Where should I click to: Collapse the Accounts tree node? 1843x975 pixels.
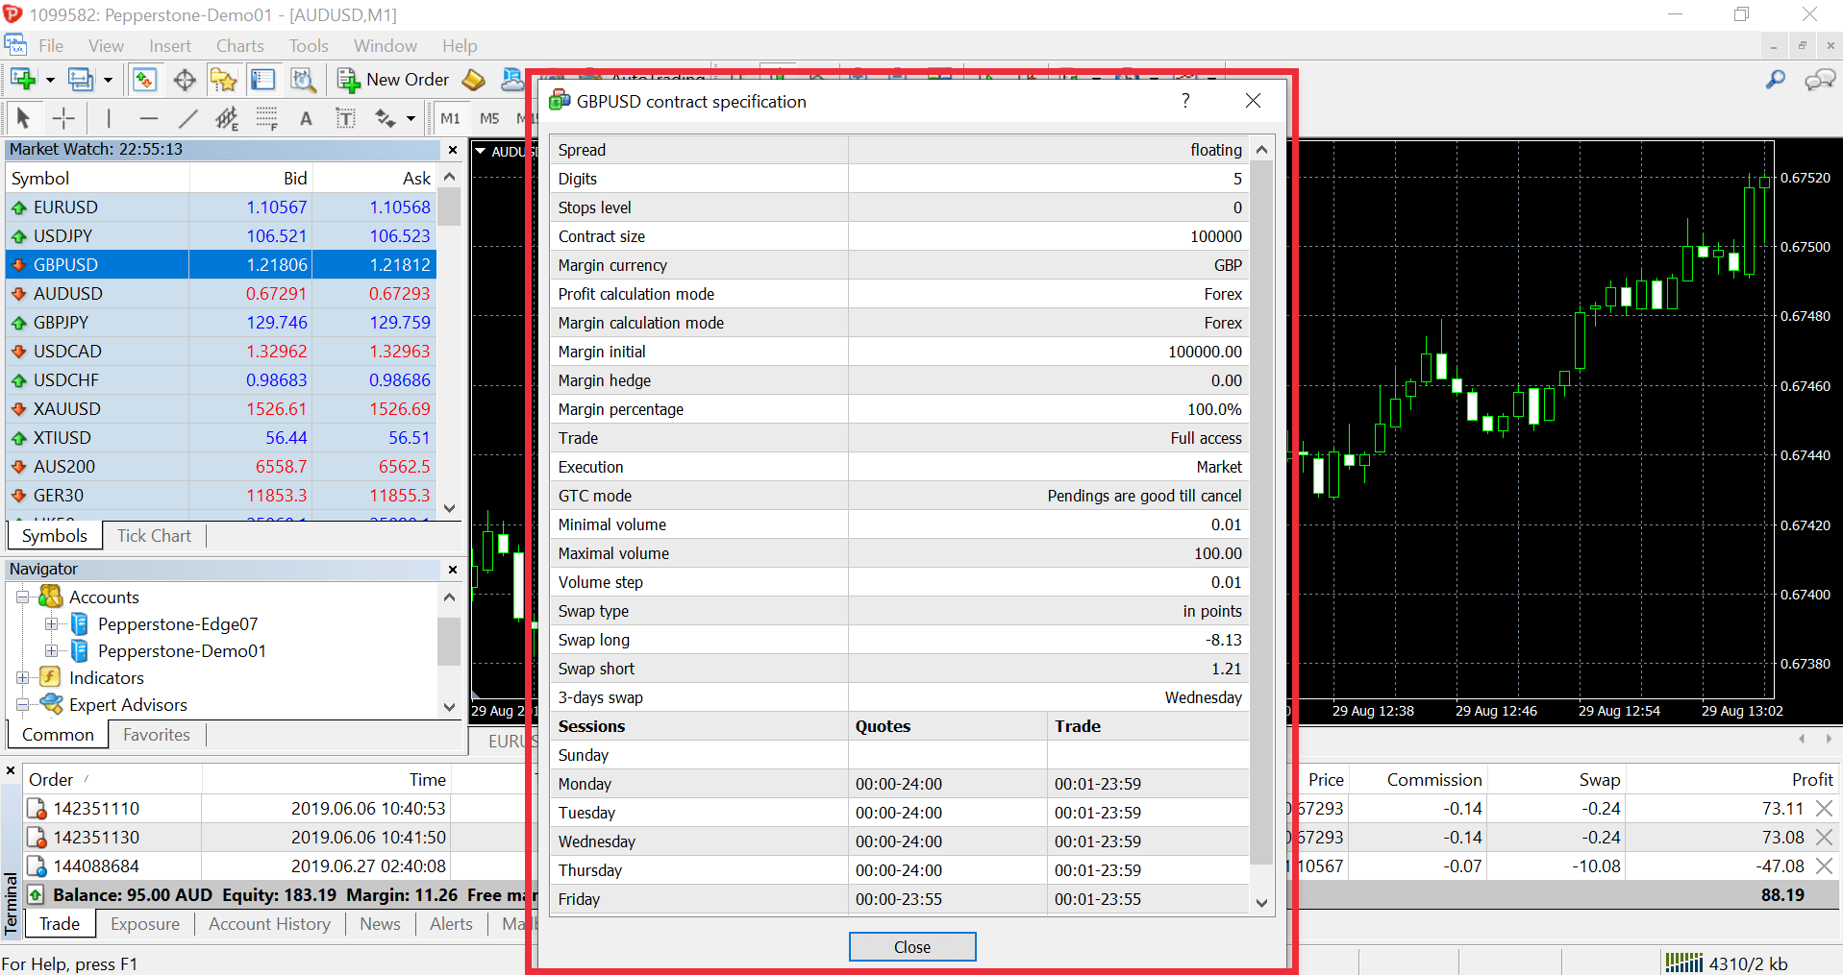[23, 597]
